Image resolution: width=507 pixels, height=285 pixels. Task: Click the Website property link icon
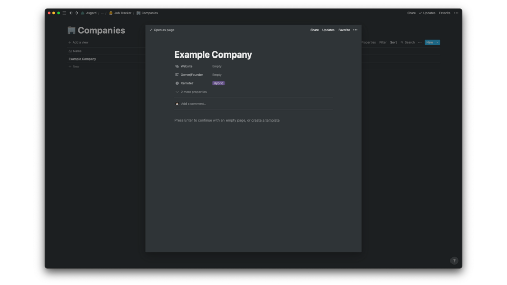coord(177,66)
